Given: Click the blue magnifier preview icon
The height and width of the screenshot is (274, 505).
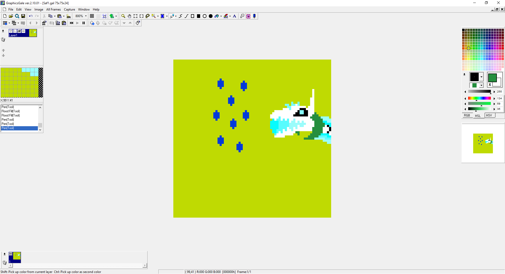Looking at the screenshot, I should [17, 16].
